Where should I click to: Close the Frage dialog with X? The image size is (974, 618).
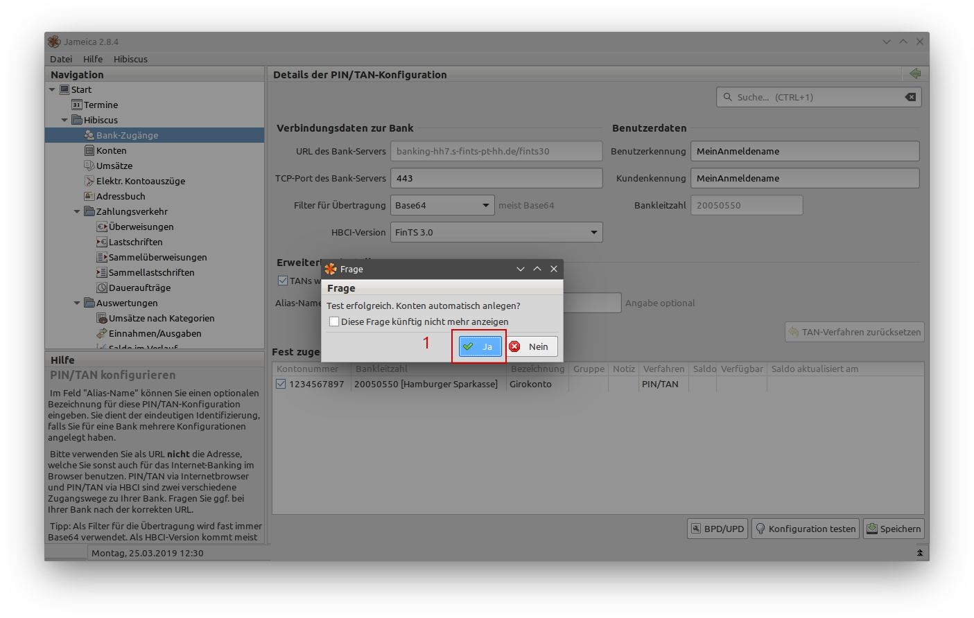554,269
